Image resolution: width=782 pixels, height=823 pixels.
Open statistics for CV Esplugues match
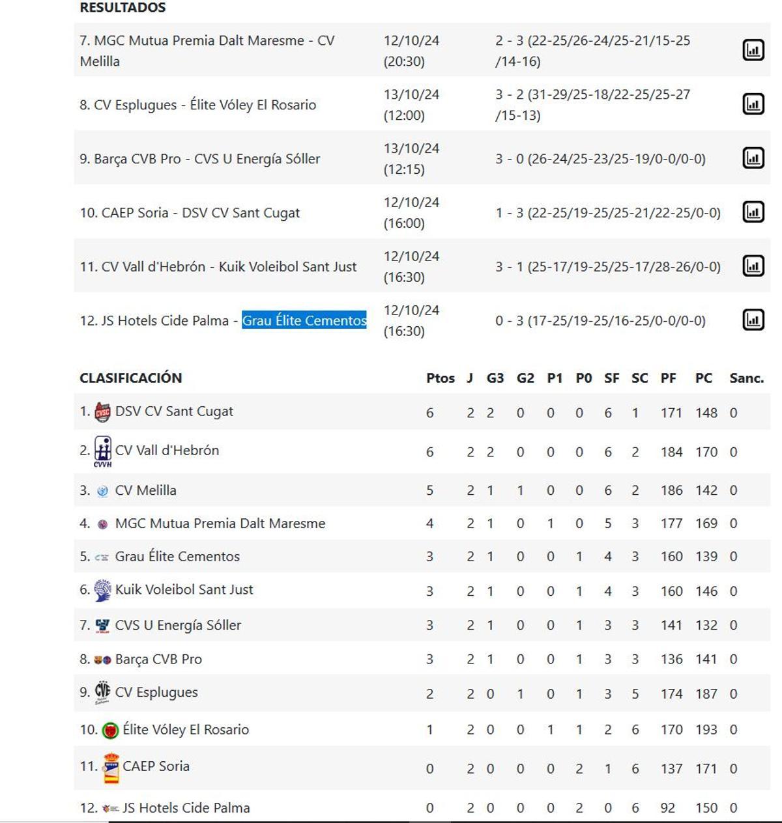click(x=753, y=102)
